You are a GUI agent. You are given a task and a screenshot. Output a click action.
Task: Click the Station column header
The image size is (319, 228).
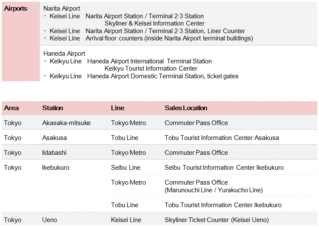[x=53, y=108]
